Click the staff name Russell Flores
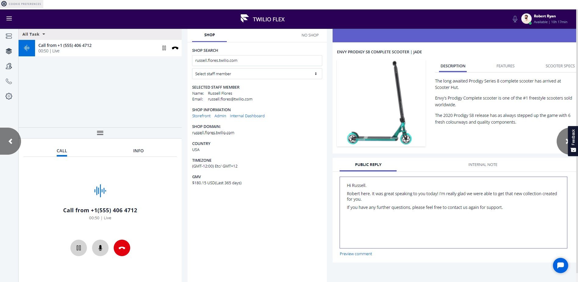This screenshot has height=282, width=578. [220, 93]
